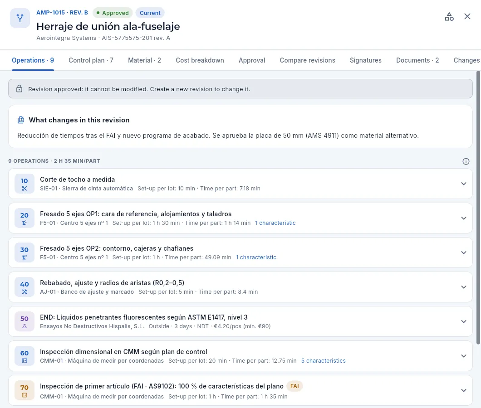Click the revision notes icon

21,120
